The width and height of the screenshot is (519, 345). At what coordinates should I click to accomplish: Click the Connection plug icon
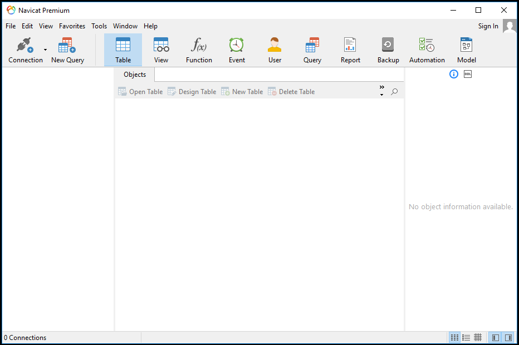pos(25,45)
